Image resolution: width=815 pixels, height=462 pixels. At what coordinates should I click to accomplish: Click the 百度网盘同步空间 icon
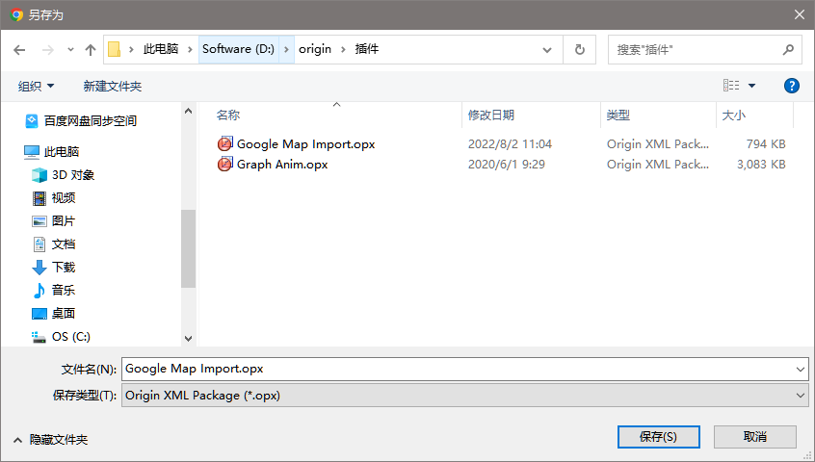[32, 121]
